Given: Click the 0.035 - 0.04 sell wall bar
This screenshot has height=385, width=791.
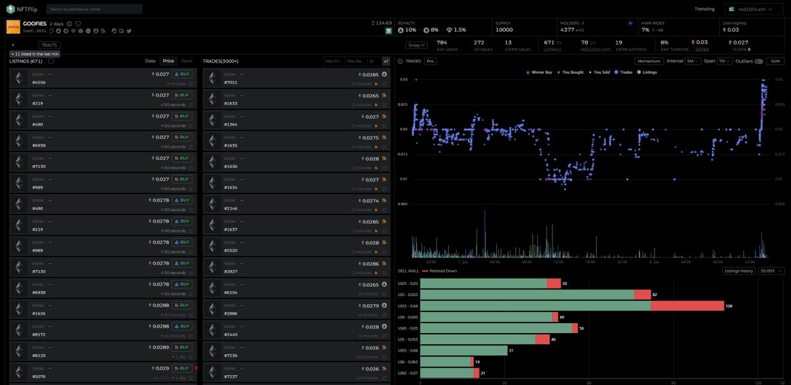Looking at the screenshot, I should (x=572, y=305).
